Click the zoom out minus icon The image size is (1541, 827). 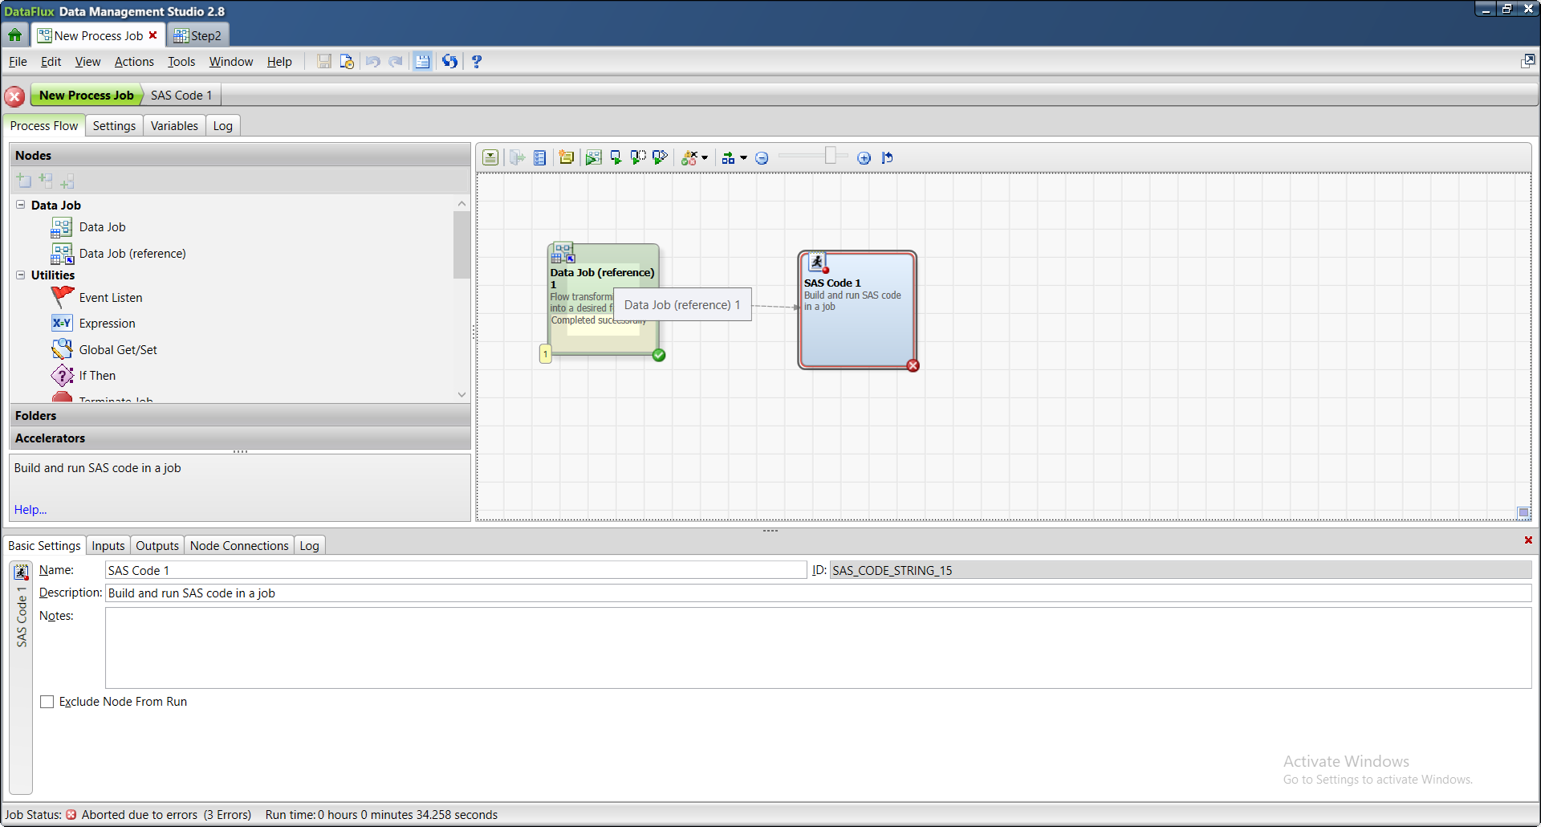762,158
